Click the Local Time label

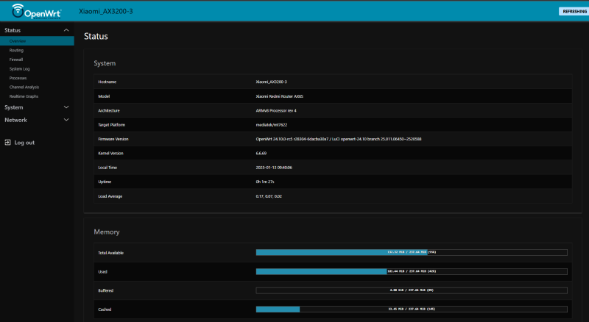[x=107, y=168]
